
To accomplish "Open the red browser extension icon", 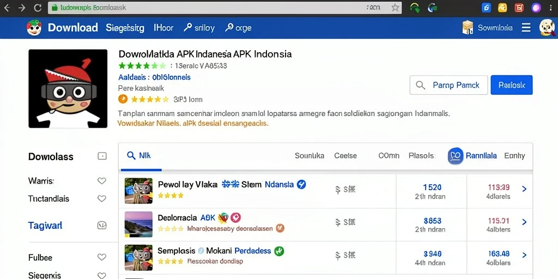I will [x=519, y=8].
